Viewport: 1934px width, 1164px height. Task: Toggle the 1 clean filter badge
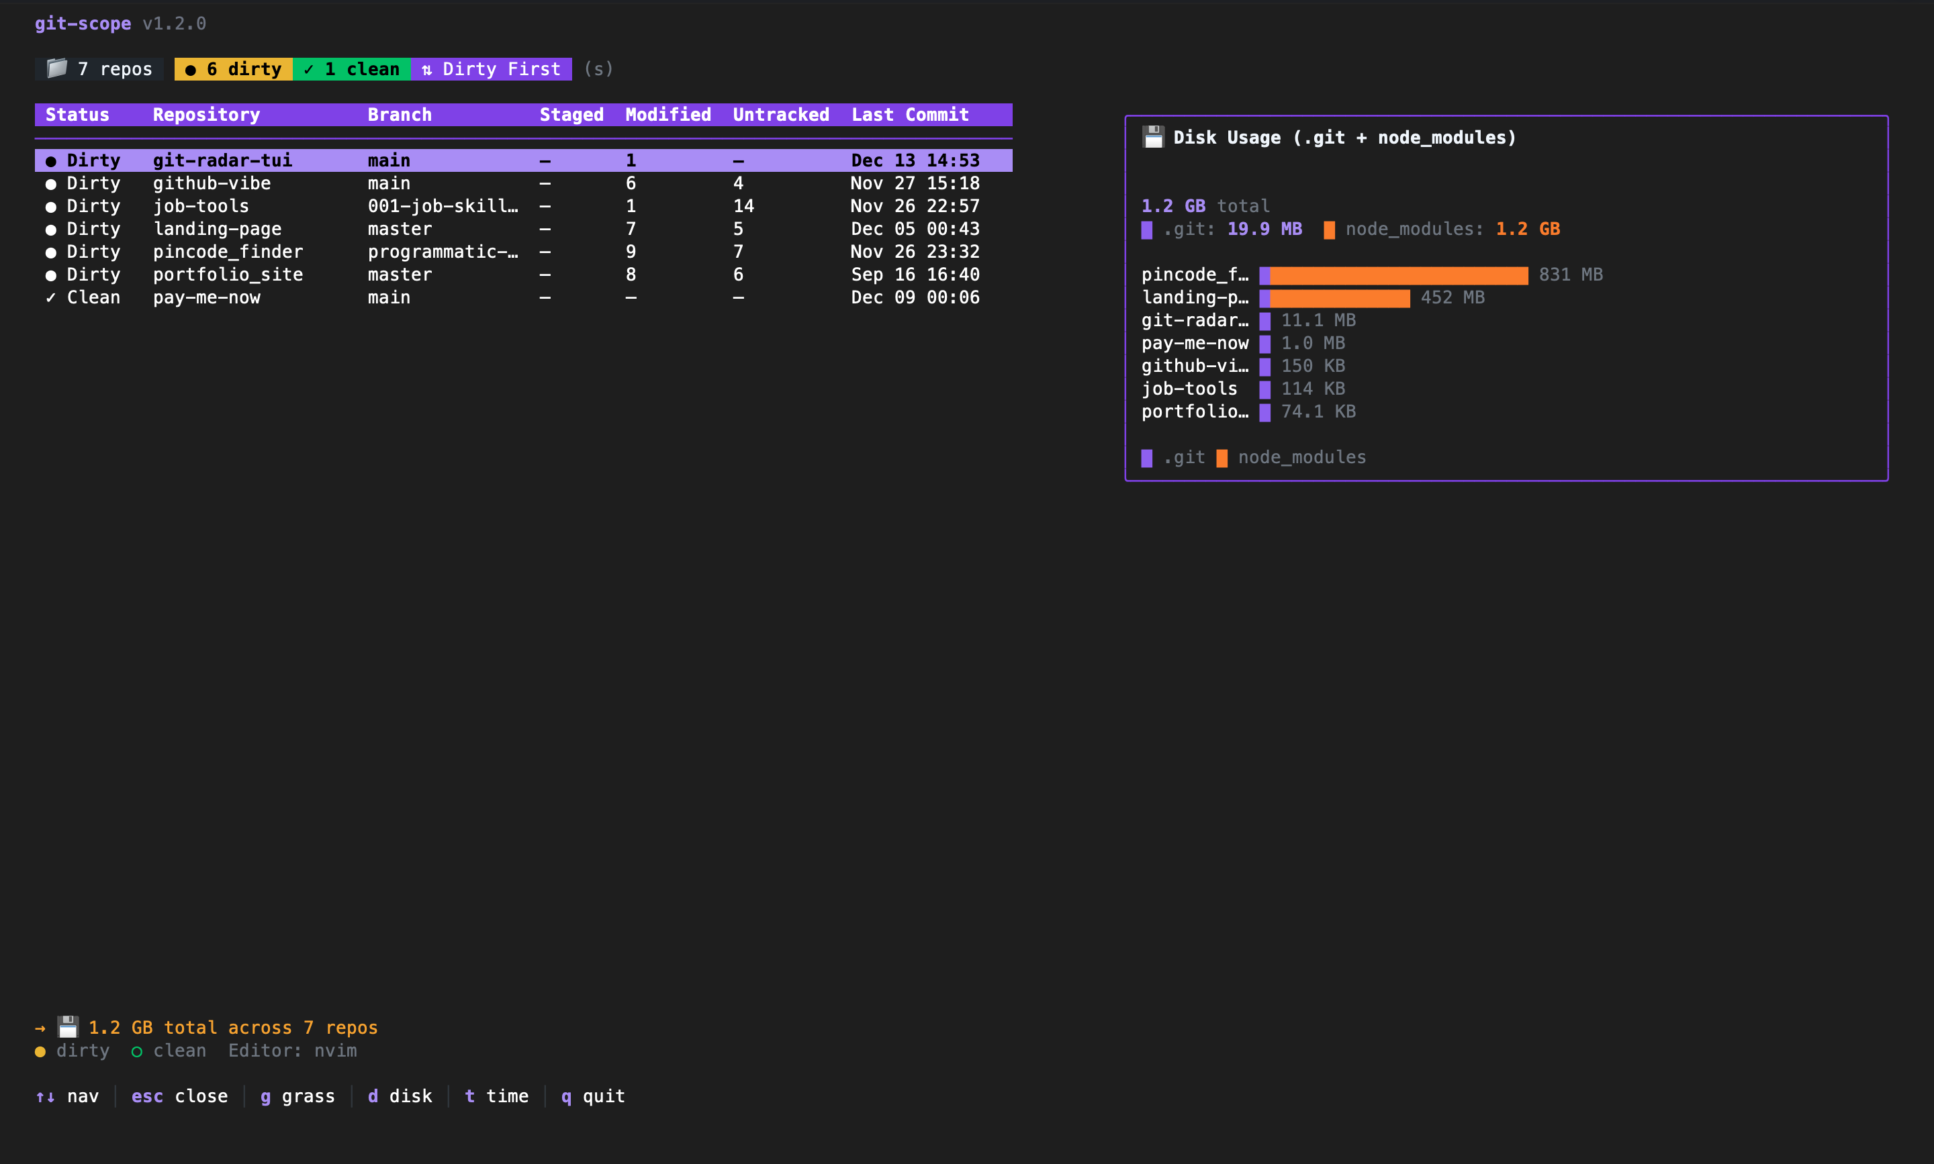pyautogui.click(x=351, y=69)
